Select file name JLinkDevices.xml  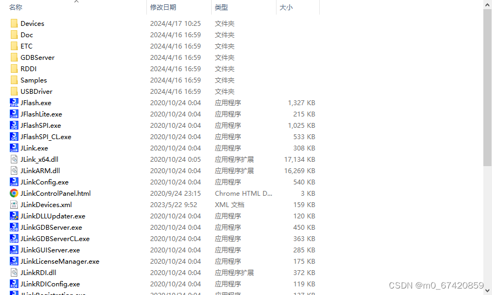pos(46,205)
